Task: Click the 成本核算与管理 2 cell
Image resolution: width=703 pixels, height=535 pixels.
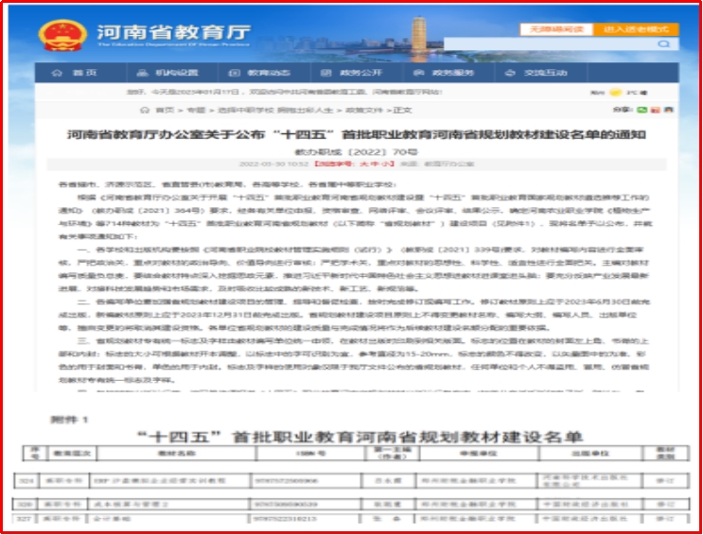Action: [168, 504]
